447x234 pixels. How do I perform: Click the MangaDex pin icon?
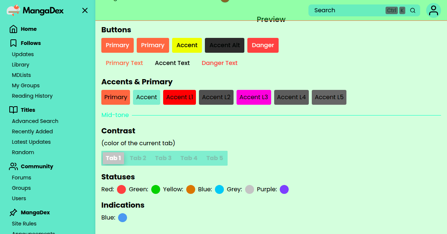point(13,212)
